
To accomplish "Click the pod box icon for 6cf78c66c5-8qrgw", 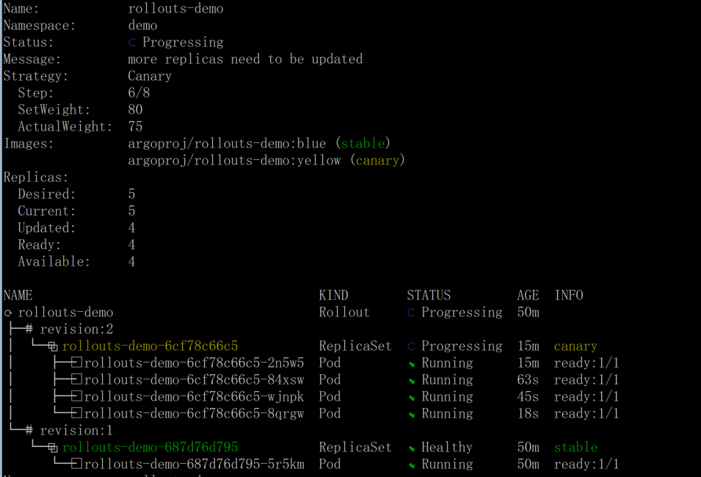I will pos(76,413).
